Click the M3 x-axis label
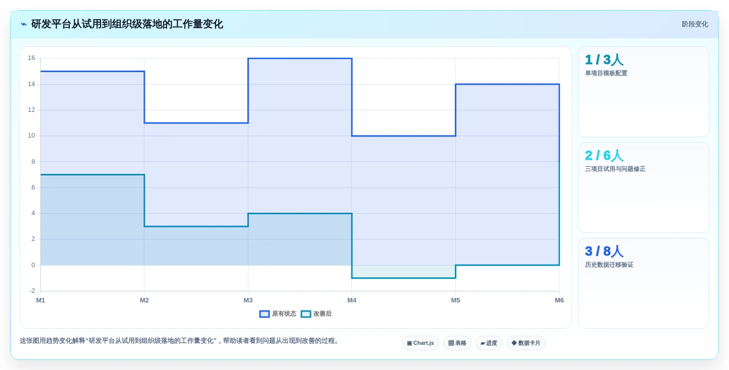729x370 pixels. click(248, 300)
